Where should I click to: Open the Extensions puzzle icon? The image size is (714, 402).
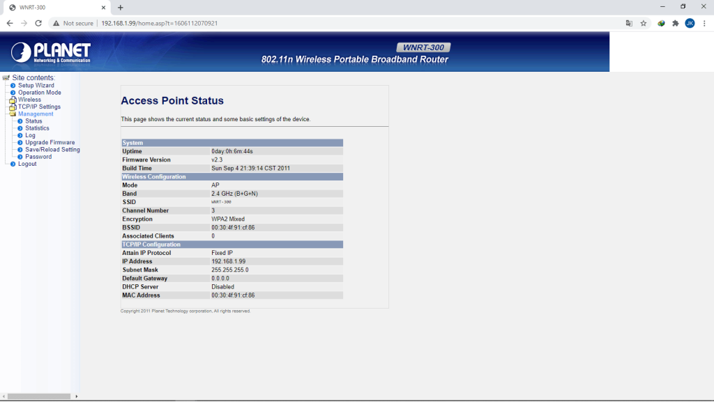675,23
